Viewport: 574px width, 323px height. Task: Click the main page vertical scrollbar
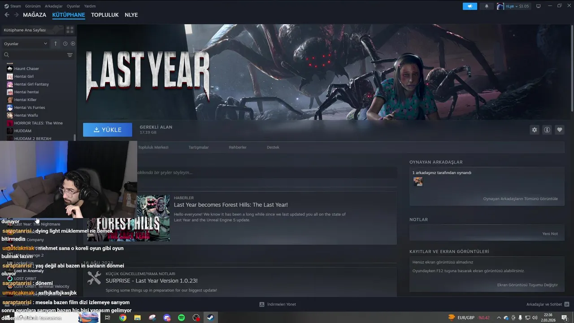(572, 67)
